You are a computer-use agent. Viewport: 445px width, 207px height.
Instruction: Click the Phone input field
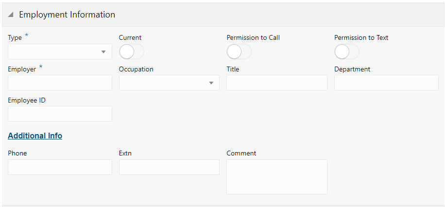click(x=60, y=167)
